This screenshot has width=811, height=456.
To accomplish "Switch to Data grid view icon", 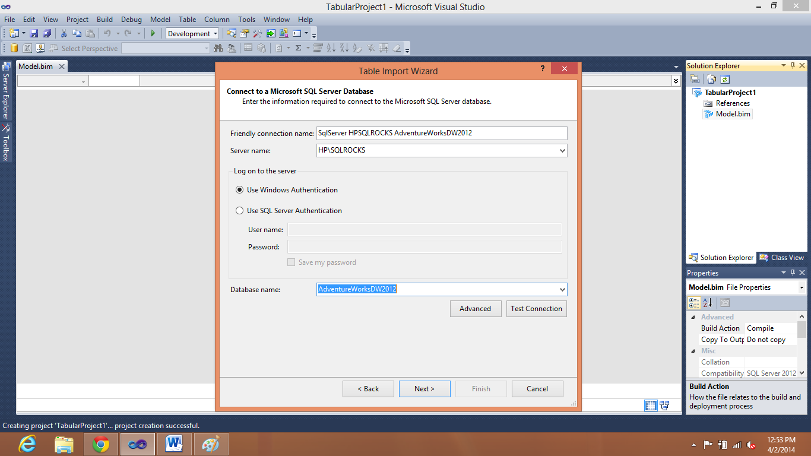I will click(x=651, y=406).
